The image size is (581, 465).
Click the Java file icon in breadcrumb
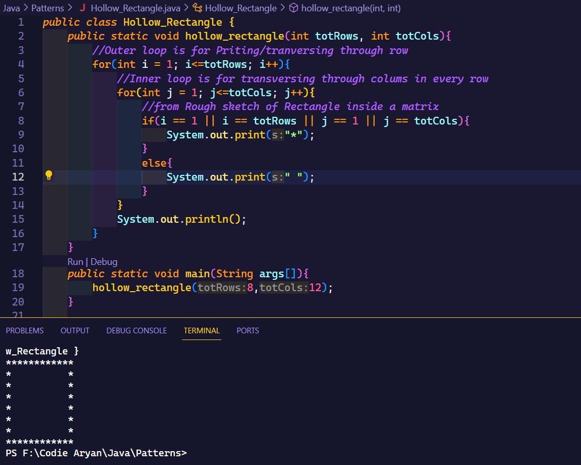point(83,8)
